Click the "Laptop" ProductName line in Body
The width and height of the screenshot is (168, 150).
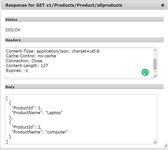coord(37,113)
